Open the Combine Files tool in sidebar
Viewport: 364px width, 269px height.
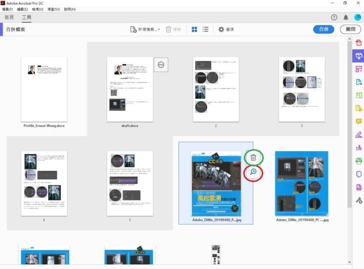[x=359, y=56]
